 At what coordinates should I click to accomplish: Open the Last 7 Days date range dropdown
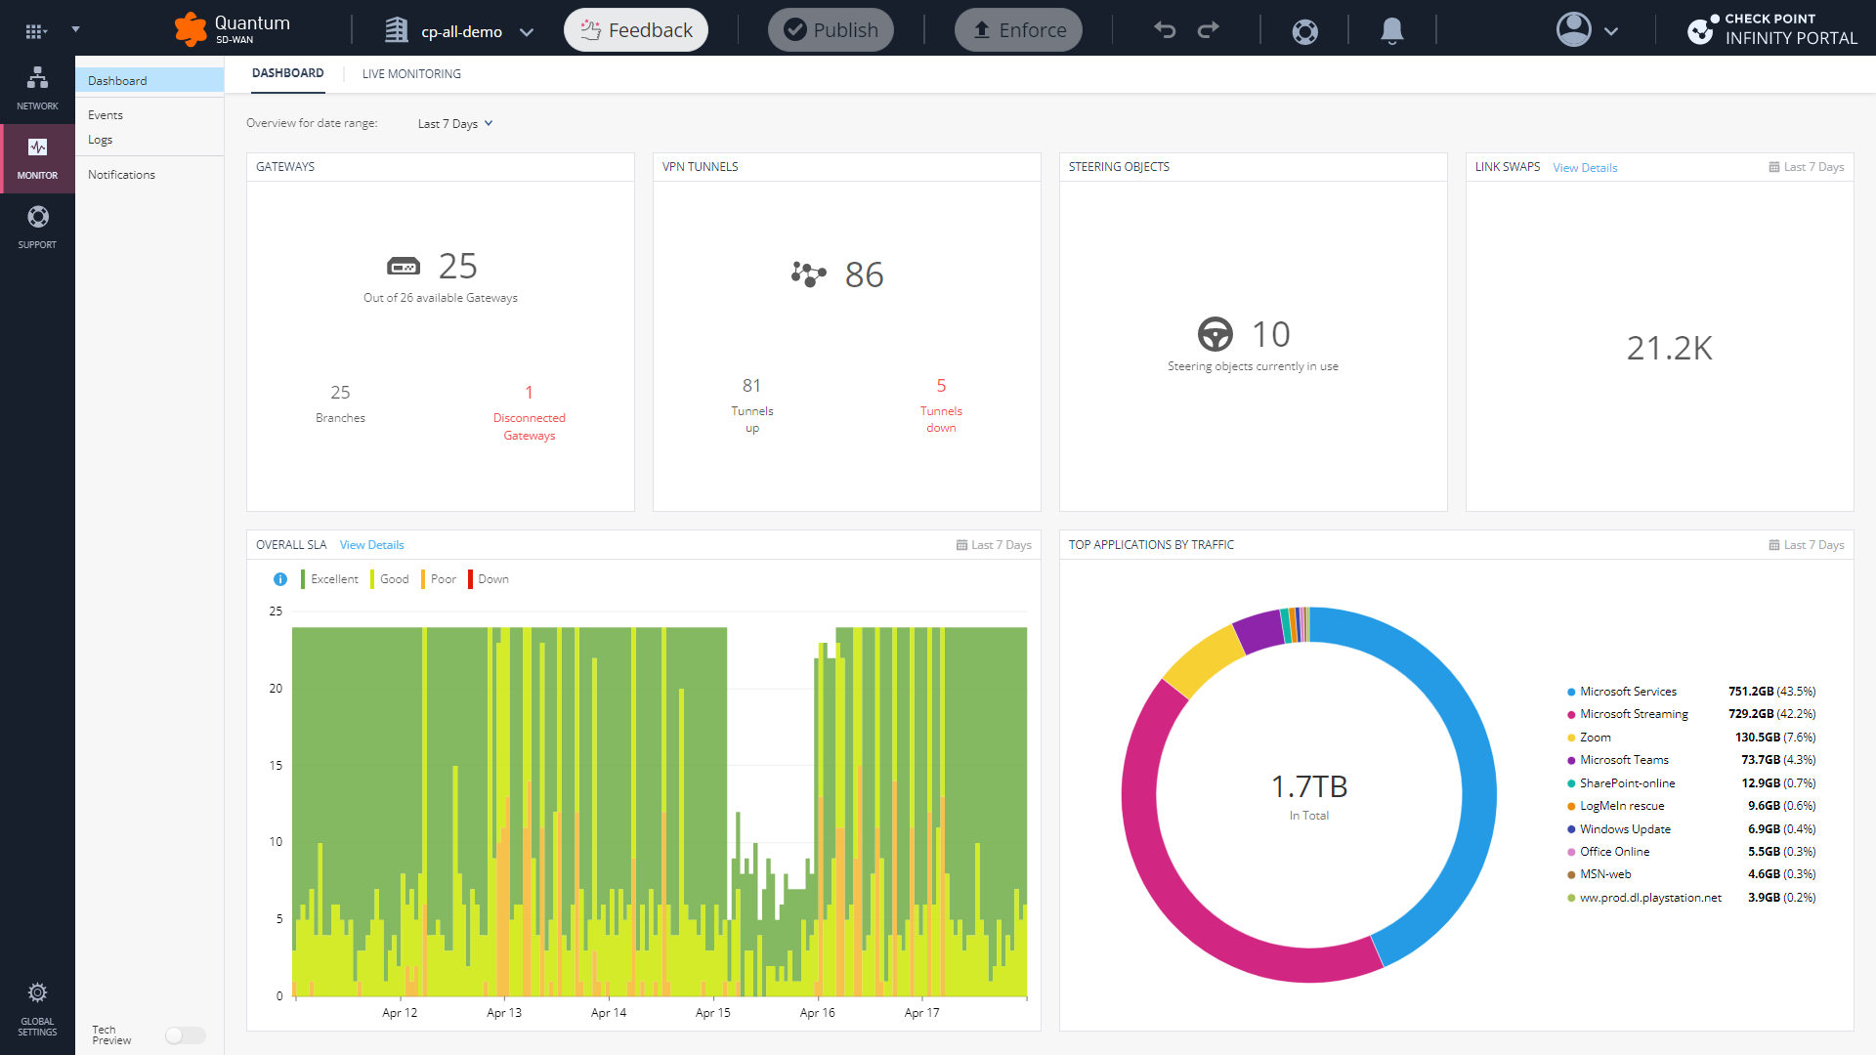[455, 124]
